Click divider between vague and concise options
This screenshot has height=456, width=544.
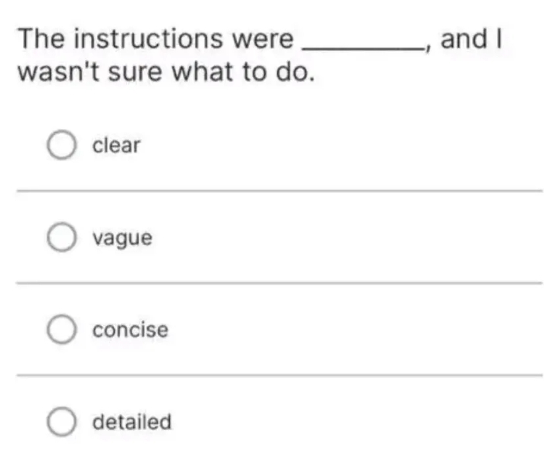click(279, 283)
